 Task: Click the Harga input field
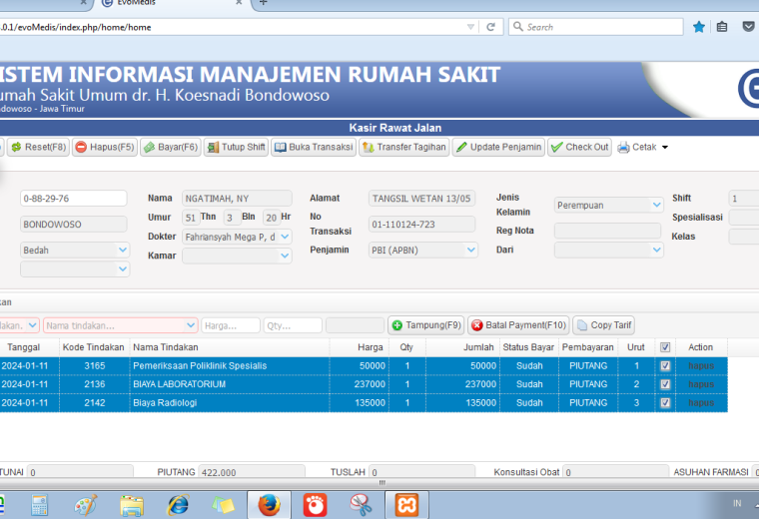231,325
